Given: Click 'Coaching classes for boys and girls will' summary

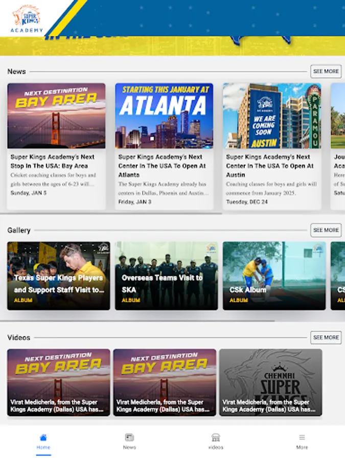Looking at the screenshot, I should 271,184.
